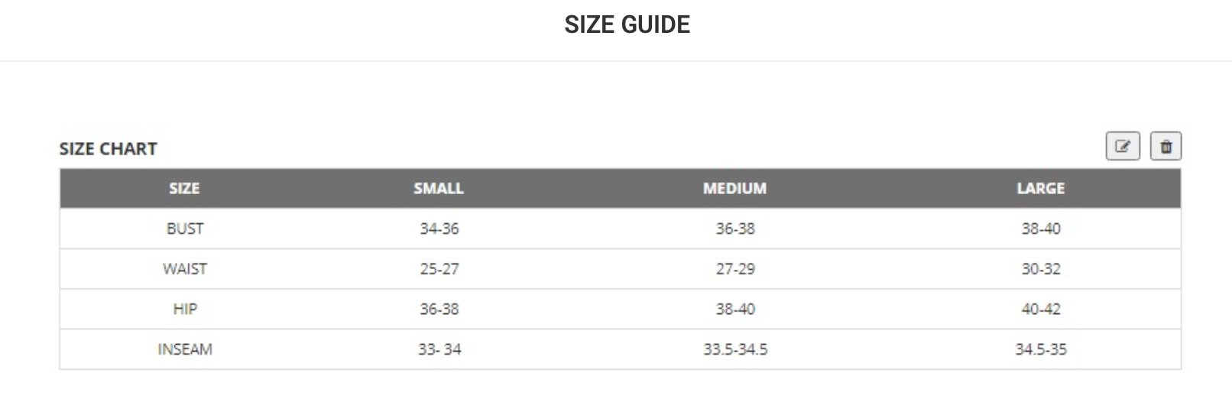Click the large hip value 40-42
1232x415 pixels.
pyautogui.click(x=1041, y=309)
